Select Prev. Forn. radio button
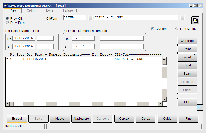Image resolution: width=206 pixels, height=133 pixels. point(7,22)
